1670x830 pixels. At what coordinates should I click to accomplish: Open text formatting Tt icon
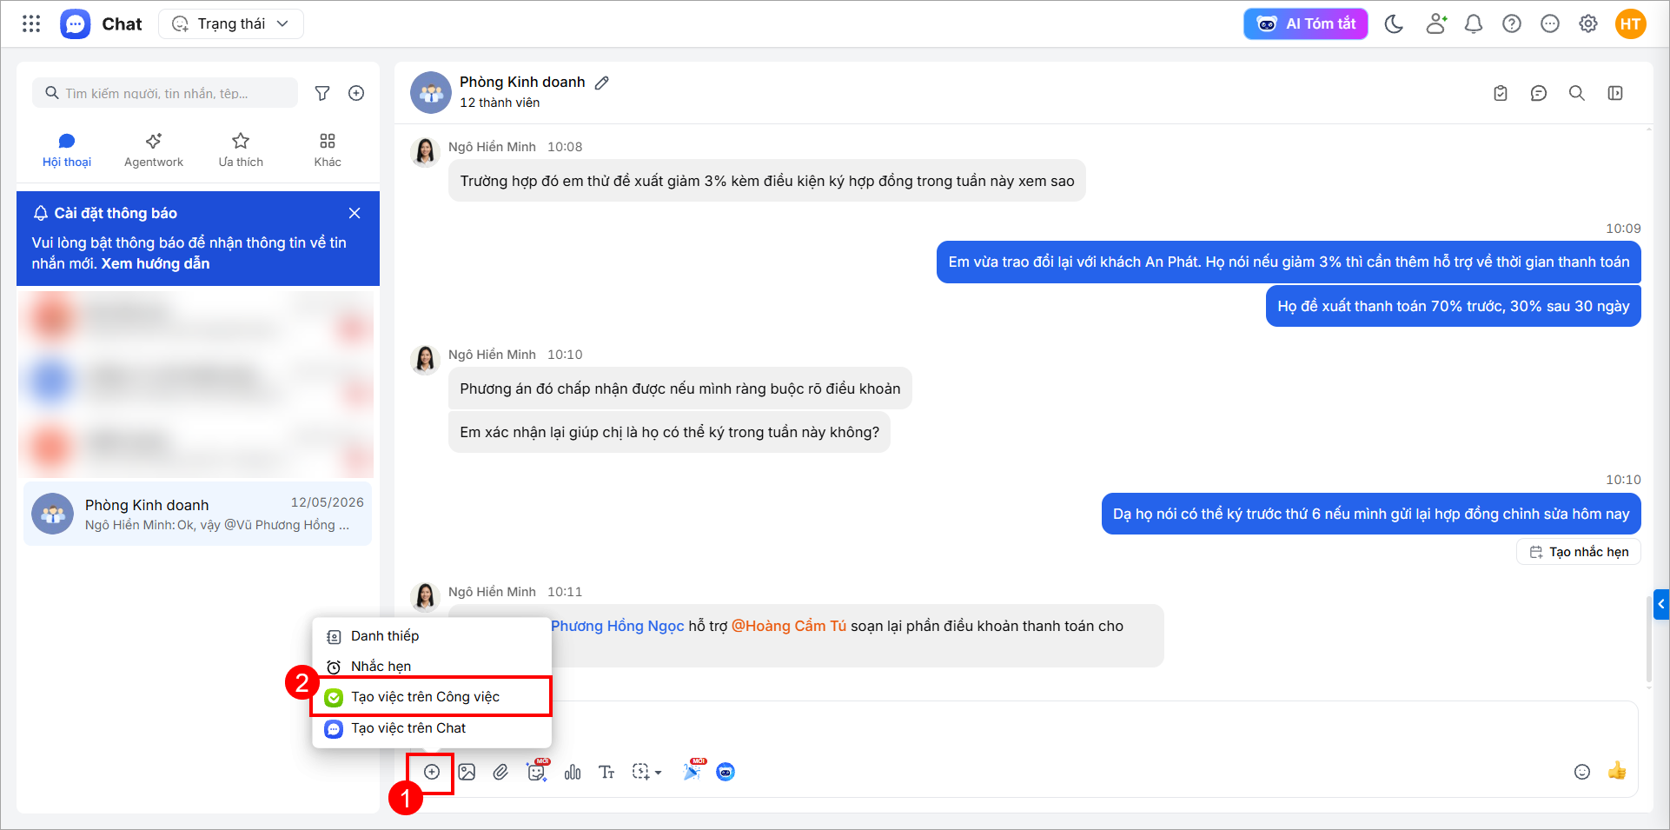(606, 772)
